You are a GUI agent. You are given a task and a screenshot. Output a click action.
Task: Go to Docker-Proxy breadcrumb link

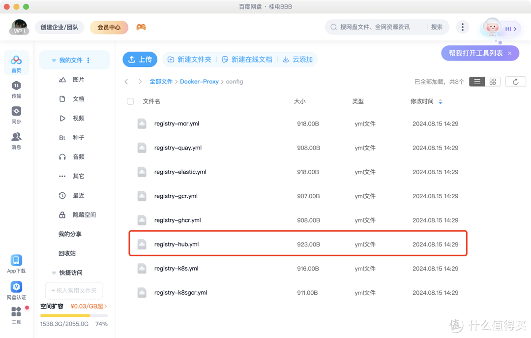[x=199, y=82]
